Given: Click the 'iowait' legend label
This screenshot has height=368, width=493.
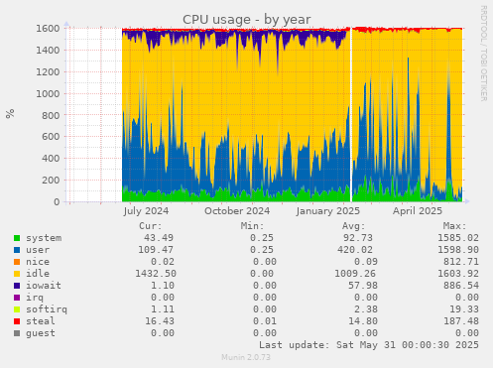Looking at the screenshot, I should coord(44,286).
